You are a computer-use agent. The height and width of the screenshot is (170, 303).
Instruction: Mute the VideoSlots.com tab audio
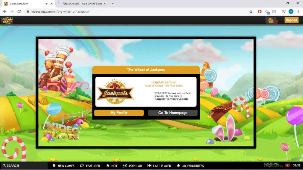pos(47,4)
